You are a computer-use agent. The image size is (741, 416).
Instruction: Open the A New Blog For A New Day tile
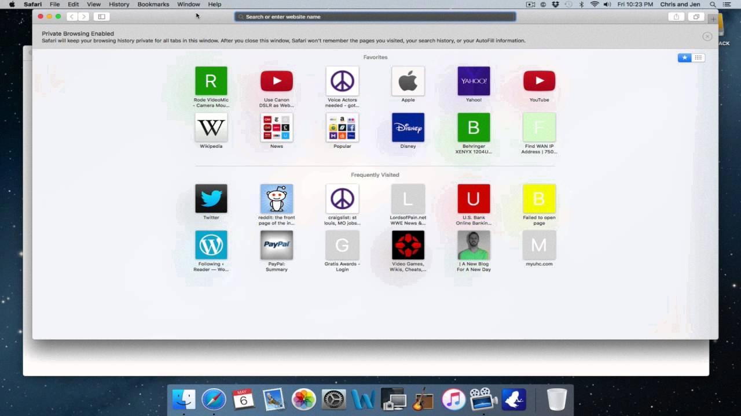[x=474, y=245]
